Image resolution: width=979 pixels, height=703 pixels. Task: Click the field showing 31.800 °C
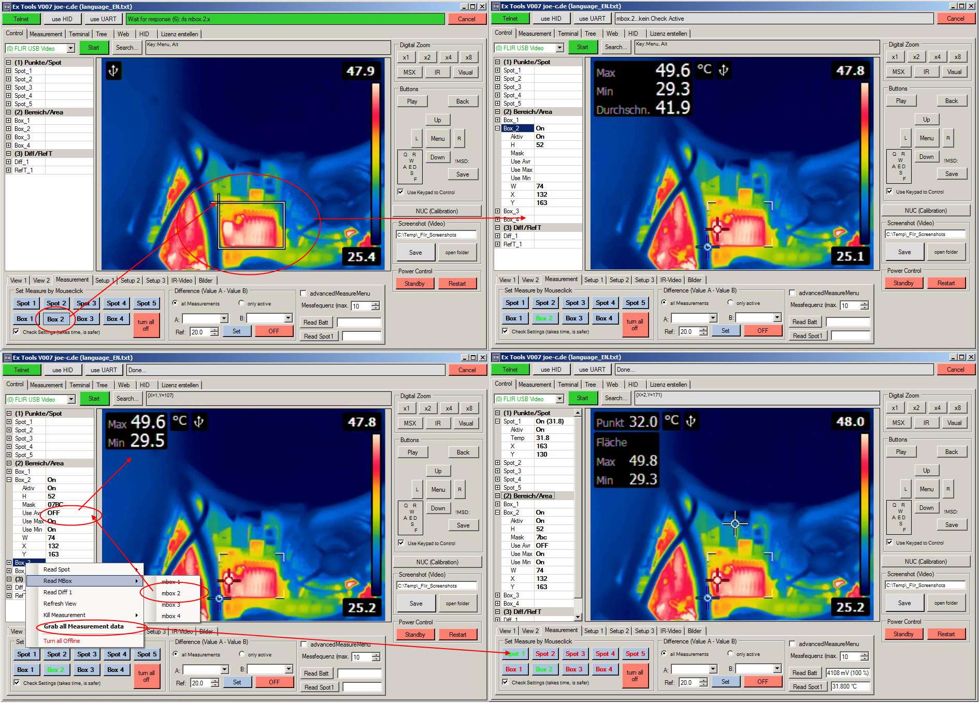[850, 686]
